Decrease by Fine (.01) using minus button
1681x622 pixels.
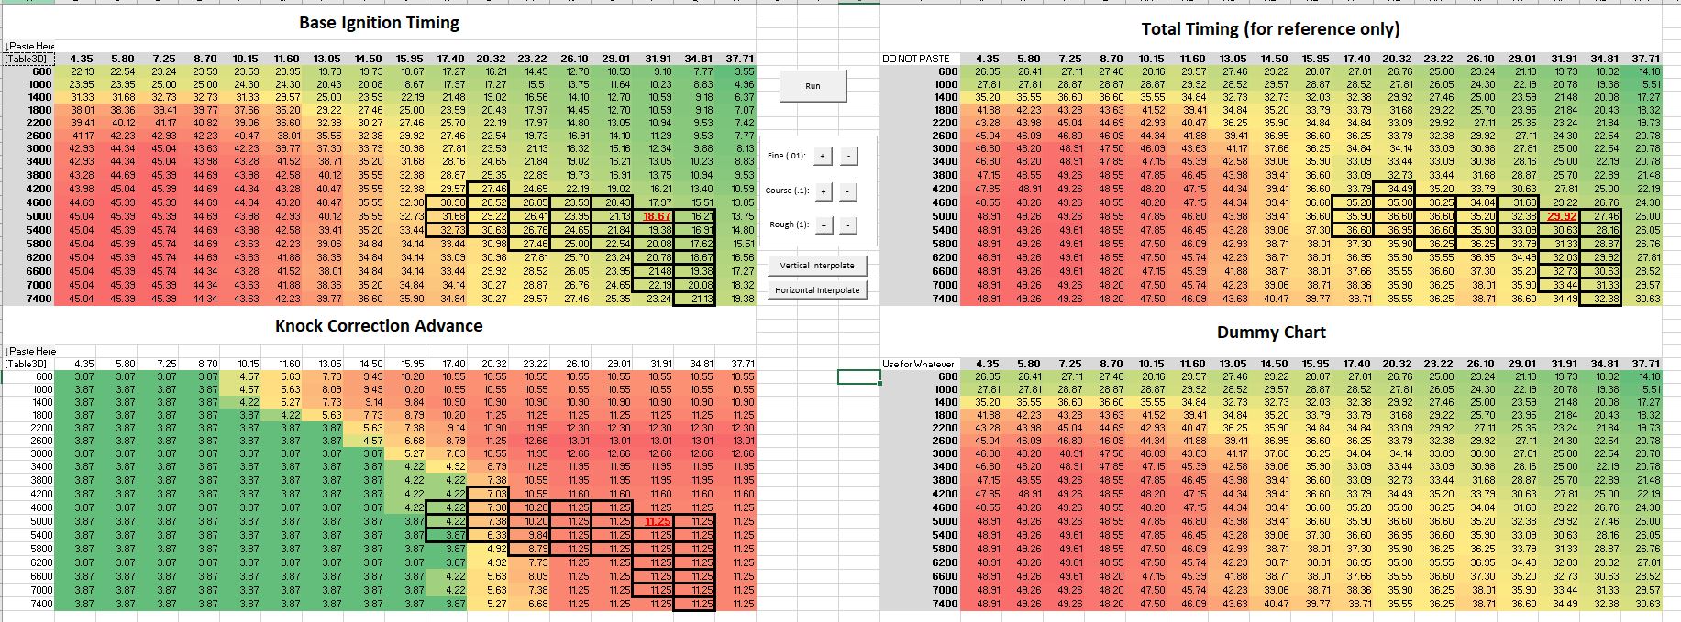point(848,157)
